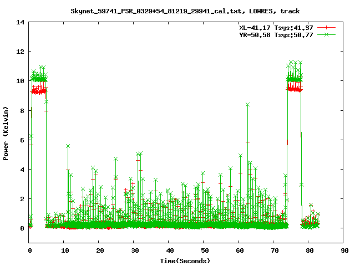Click the y-axis tick label 14
This screenshot has height=266, width=355.
20,22
